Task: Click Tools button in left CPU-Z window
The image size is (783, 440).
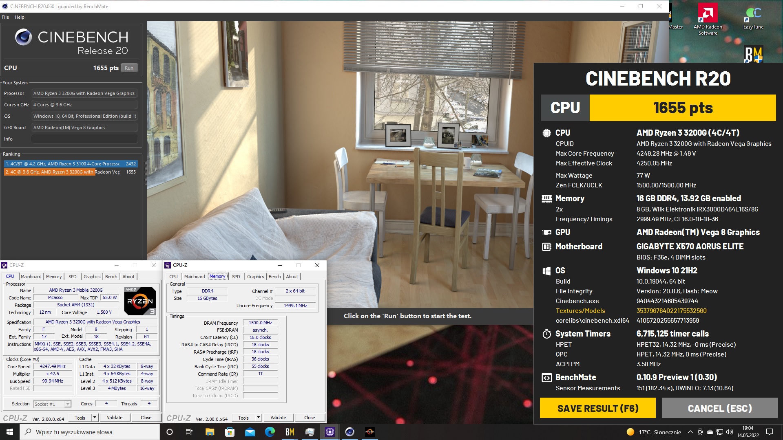Action: click(x=80, y=418)
